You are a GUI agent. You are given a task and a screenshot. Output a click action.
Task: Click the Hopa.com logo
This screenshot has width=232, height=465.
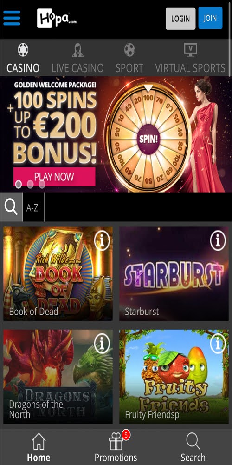point(57,19)
